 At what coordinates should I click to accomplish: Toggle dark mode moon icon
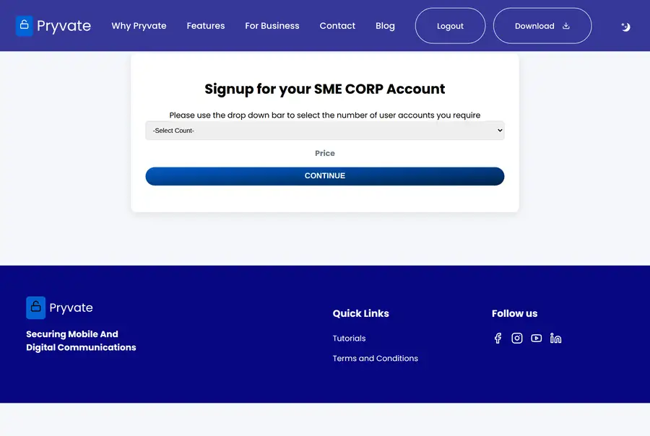tap(625, 27)
